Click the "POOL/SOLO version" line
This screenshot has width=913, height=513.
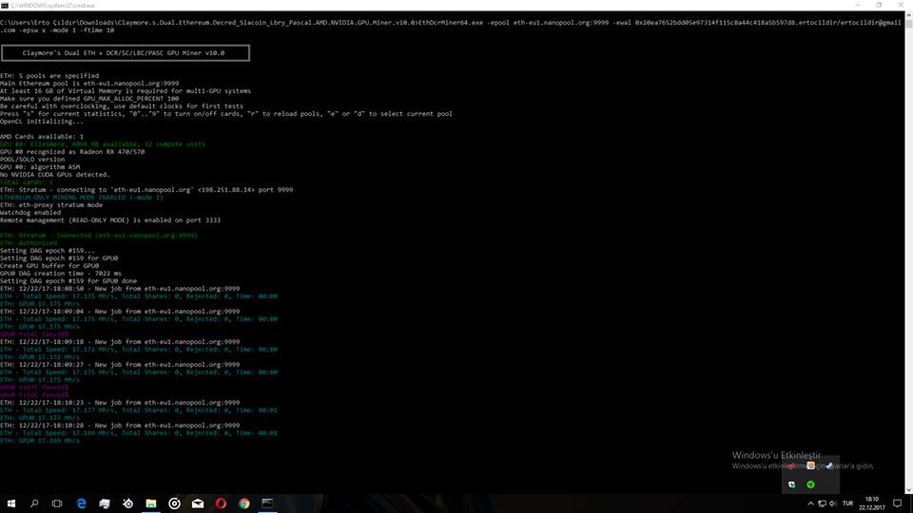point(32,160)
